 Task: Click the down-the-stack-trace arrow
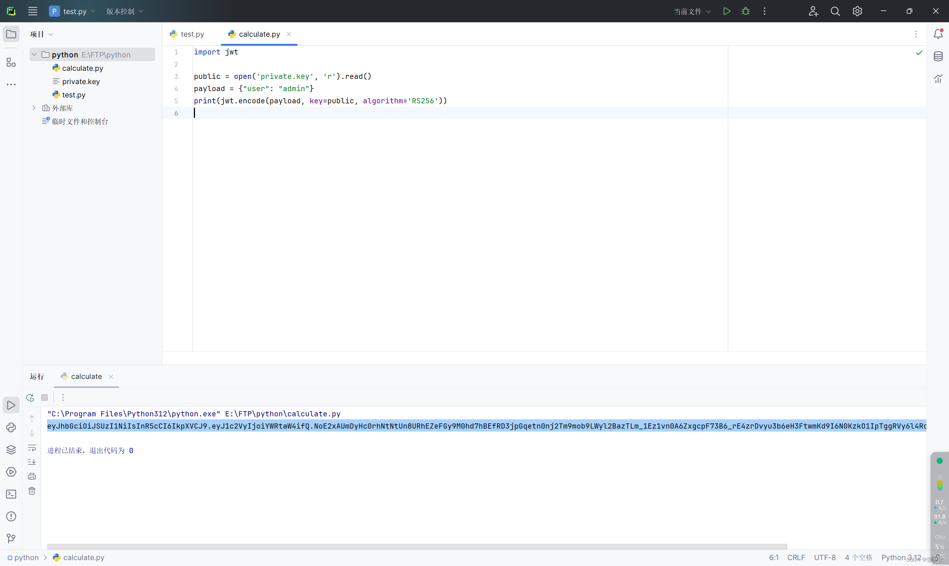point(32,433)
